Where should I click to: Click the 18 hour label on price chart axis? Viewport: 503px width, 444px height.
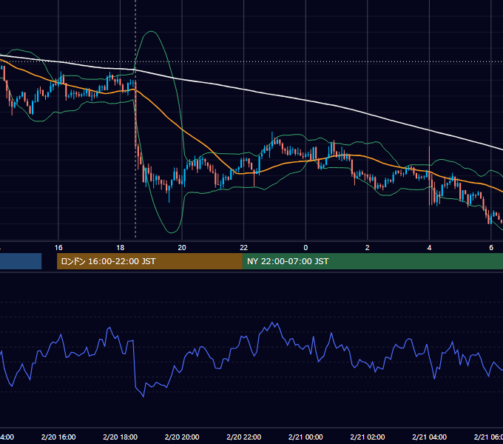[x=120, y=247]
